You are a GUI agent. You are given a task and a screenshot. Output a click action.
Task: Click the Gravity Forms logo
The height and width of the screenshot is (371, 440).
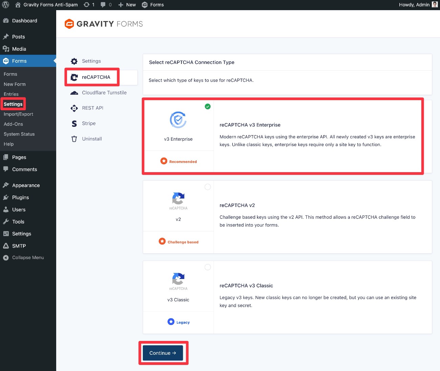coord(104,24)
